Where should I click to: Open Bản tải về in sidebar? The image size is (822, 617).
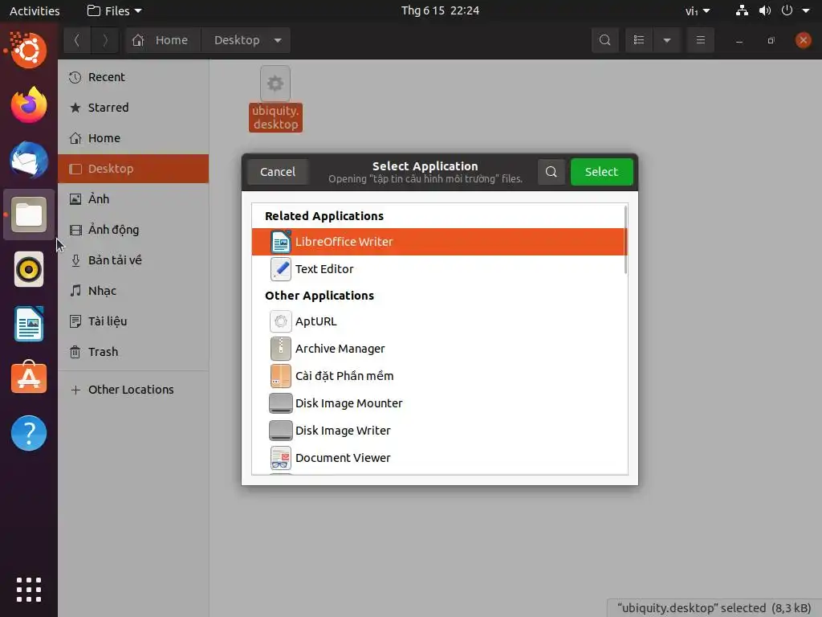click(x=133, y=260)
